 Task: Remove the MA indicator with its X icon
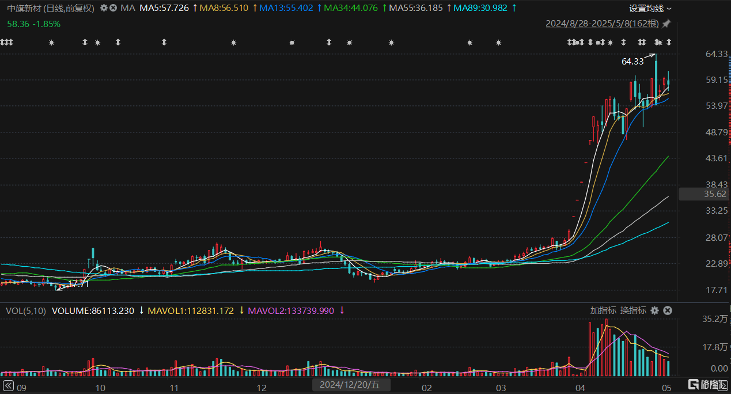point(113,8)
